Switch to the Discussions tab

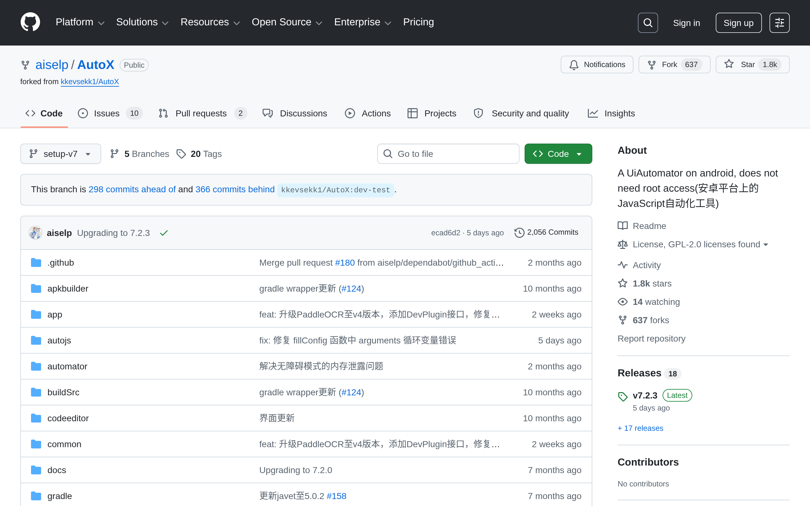[x=295, y=114]
